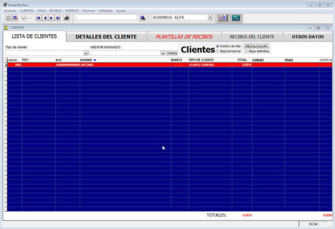Expand the ASESOR ASIGNADO dropdown
Screen dimensions: 335x229
163,53
